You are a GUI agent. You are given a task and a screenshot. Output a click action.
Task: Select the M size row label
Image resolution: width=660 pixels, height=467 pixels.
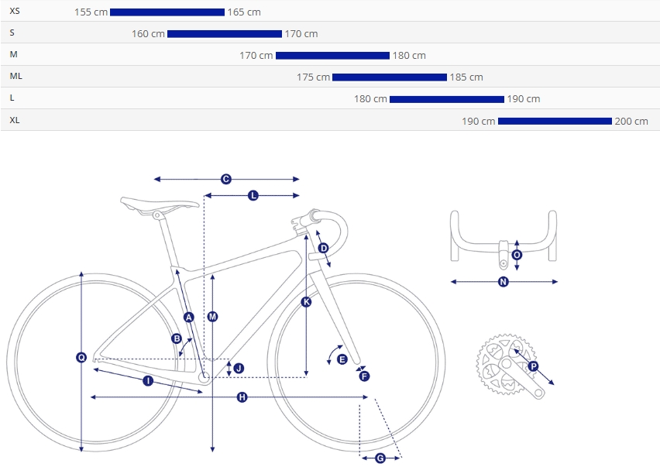13,54
